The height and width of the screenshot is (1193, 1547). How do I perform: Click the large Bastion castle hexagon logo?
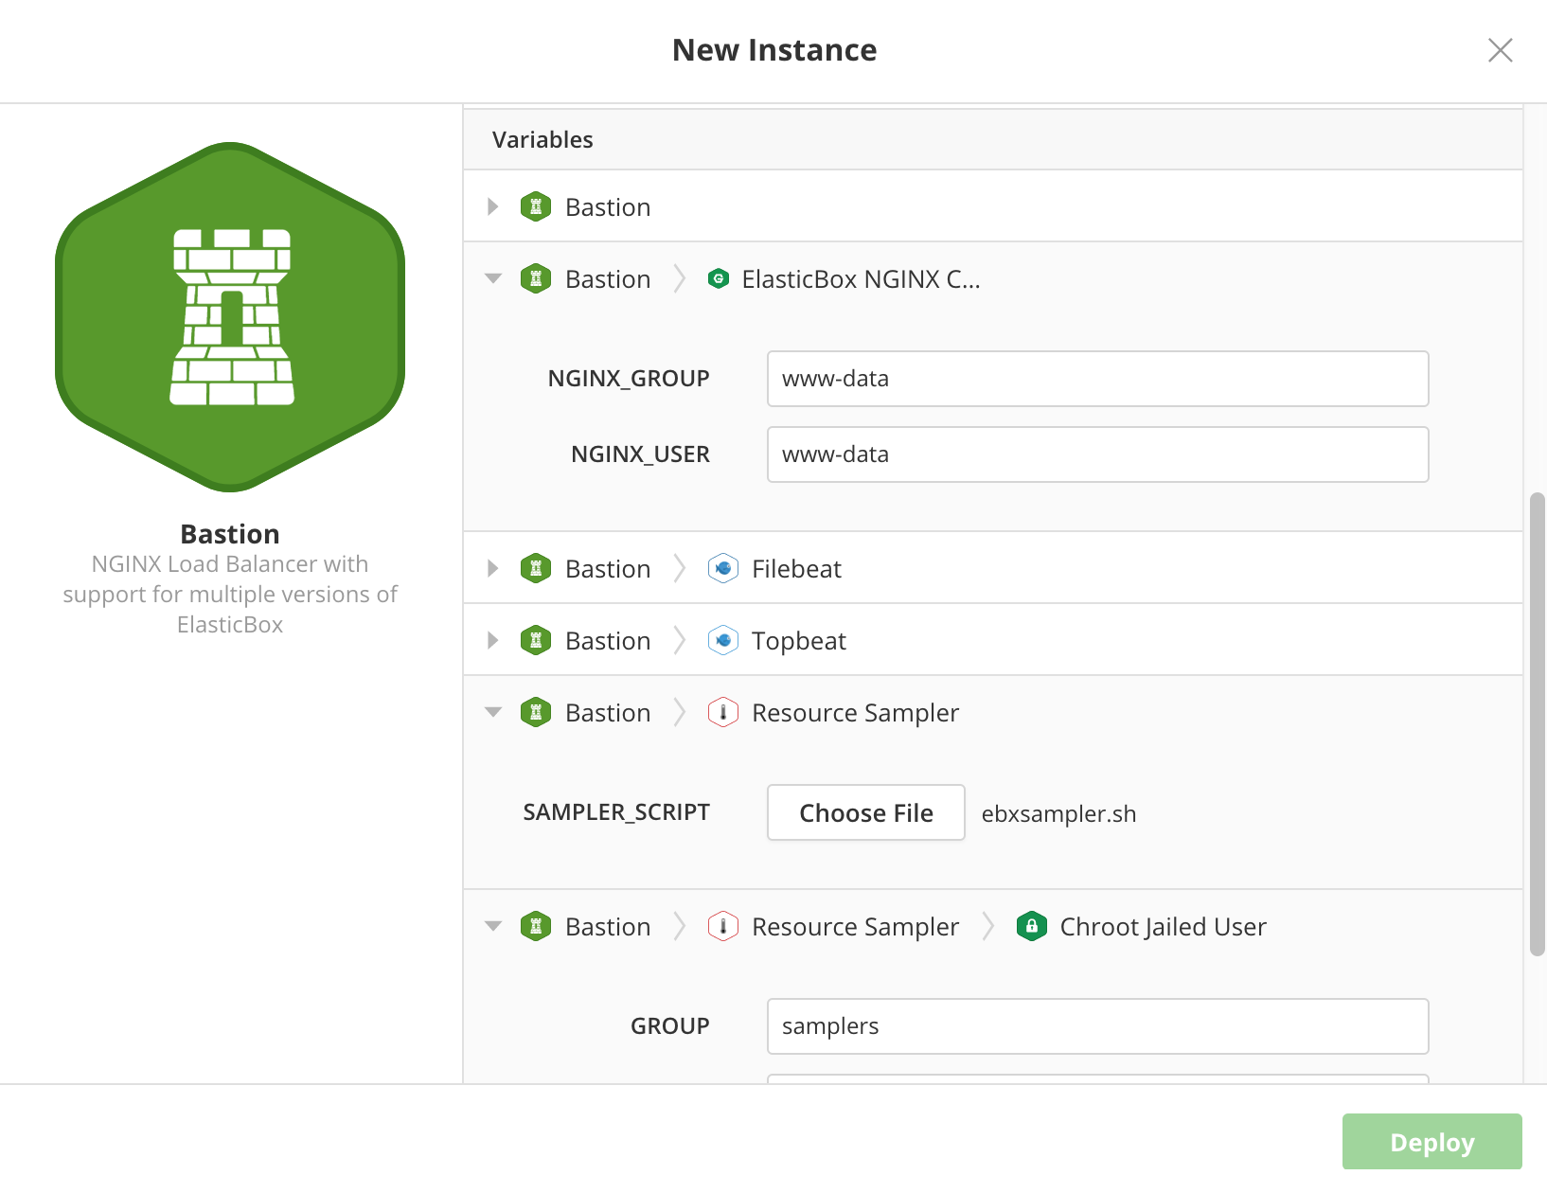pos(230,317)
